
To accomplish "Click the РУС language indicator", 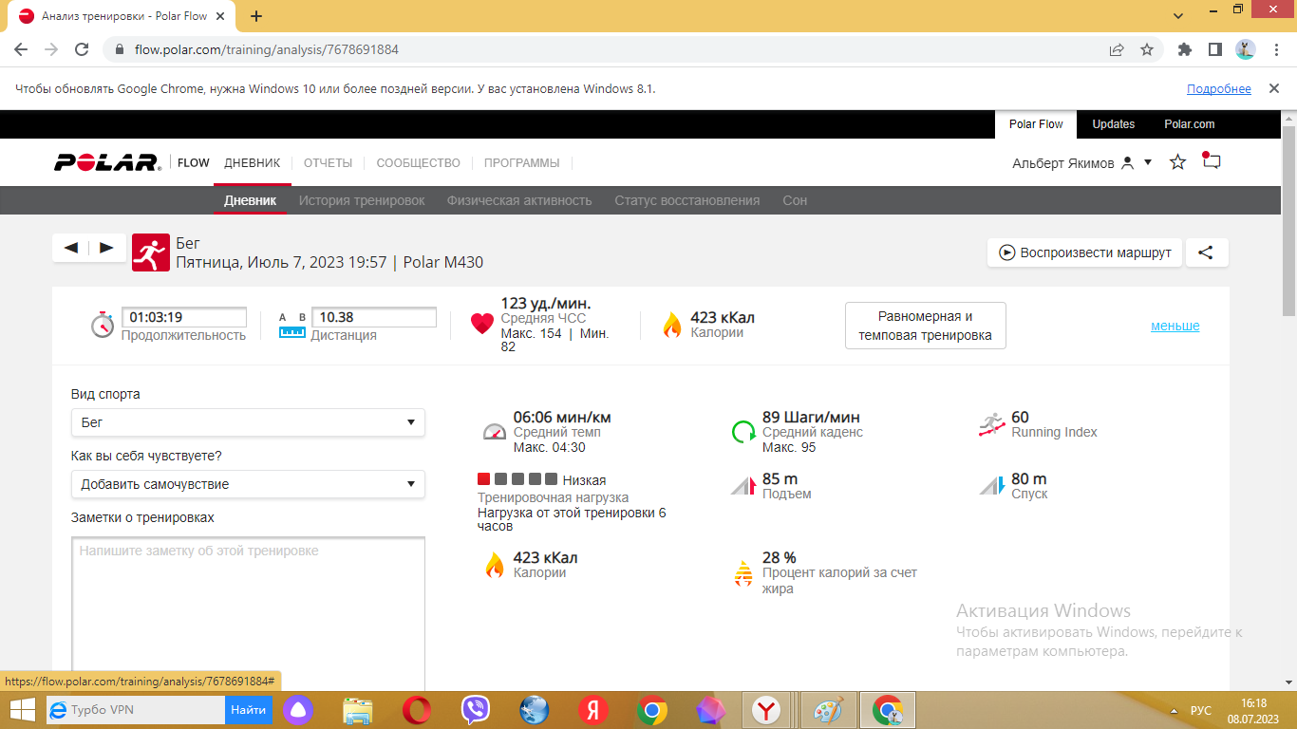I will 1200,710.
